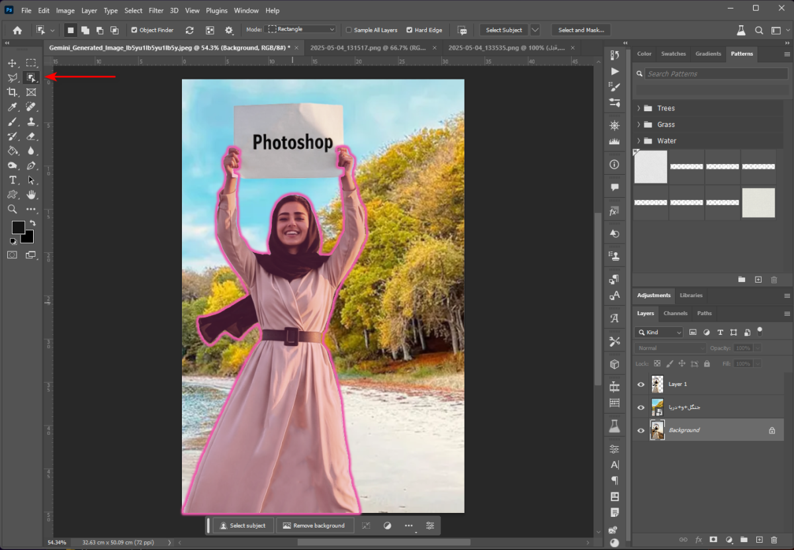Select the Blur tool
This screenshot has height=550, width=794.
point(31,151)
